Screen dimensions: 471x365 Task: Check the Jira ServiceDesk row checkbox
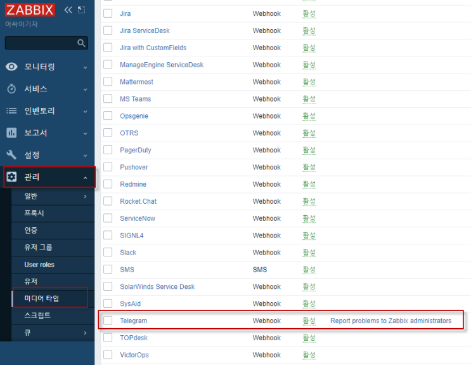[108, 30]
